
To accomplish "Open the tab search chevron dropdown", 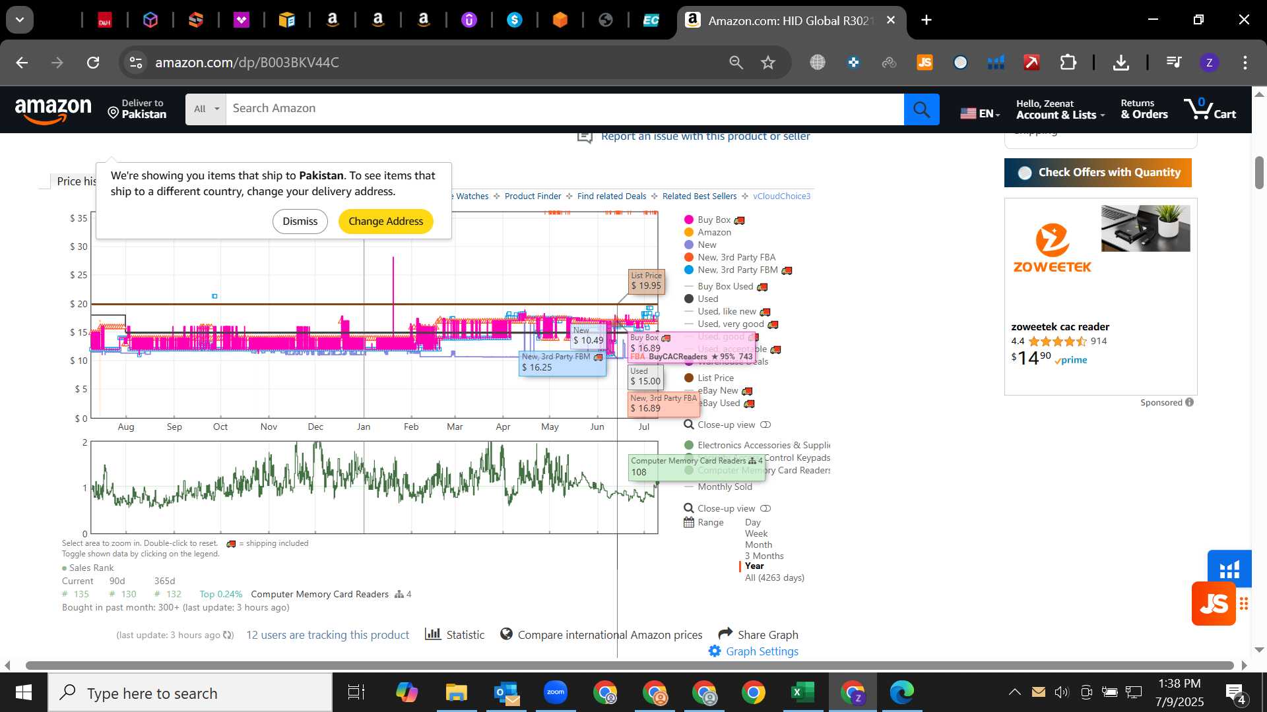I will point(20,20).
